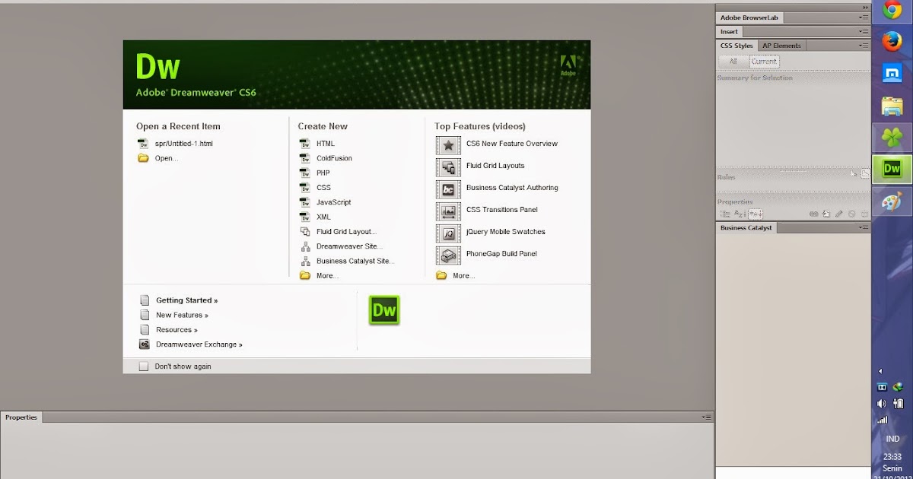Screen dimensions: 913x479
Task: Click the Fluid Grid Layouts video icon
Action: [449, 167]
